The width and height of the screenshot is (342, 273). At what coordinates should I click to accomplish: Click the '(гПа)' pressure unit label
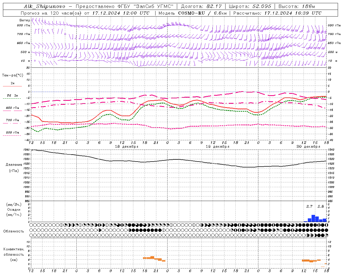[14, 171]
